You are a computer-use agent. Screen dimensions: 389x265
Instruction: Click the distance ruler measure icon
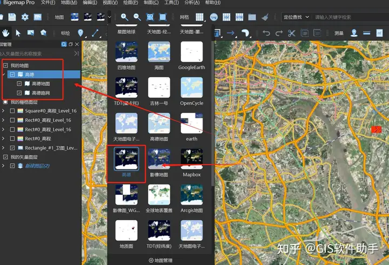(367, 33)
